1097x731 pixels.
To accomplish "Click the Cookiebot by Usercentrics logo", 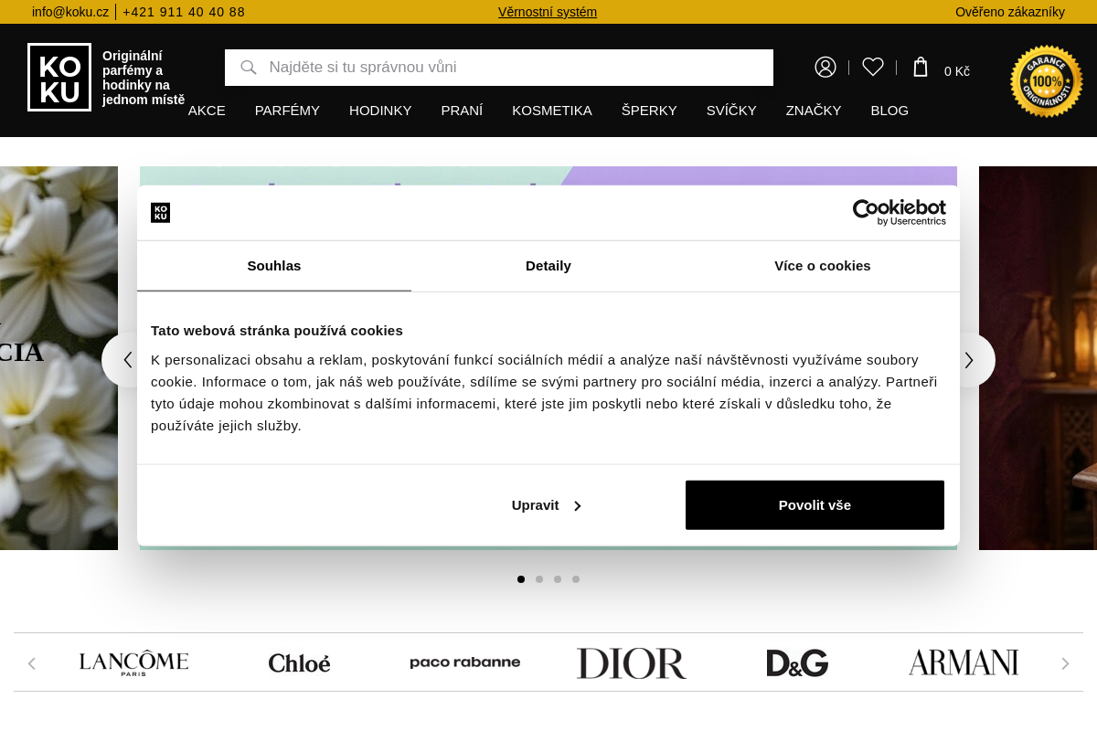I will click(x=899, y=212).
